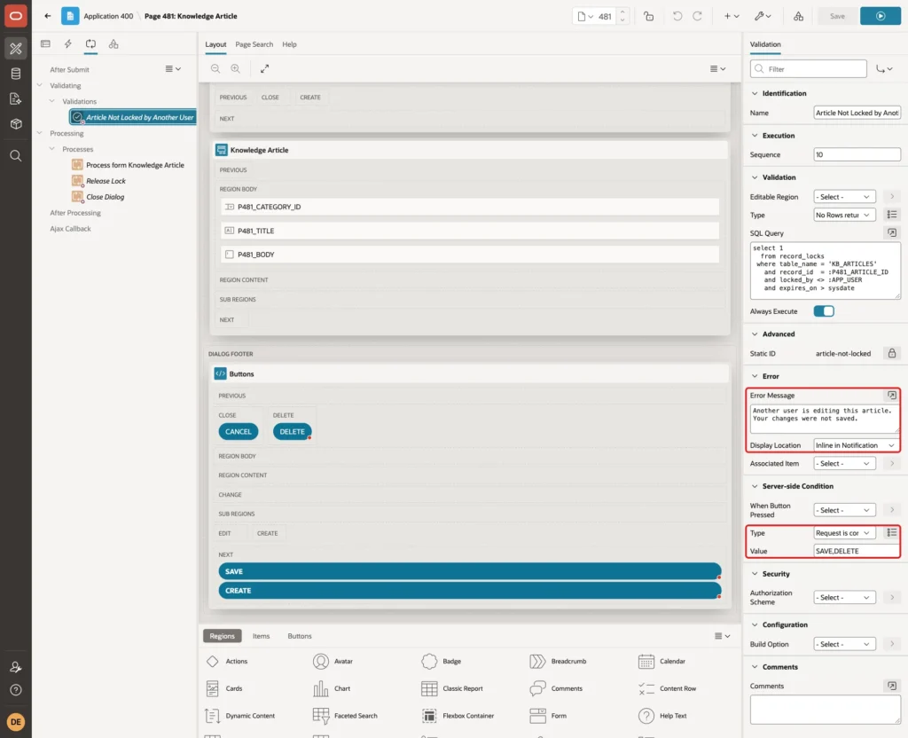
Task: Open the Editable Region select list
Action: [x=844, y=197]
